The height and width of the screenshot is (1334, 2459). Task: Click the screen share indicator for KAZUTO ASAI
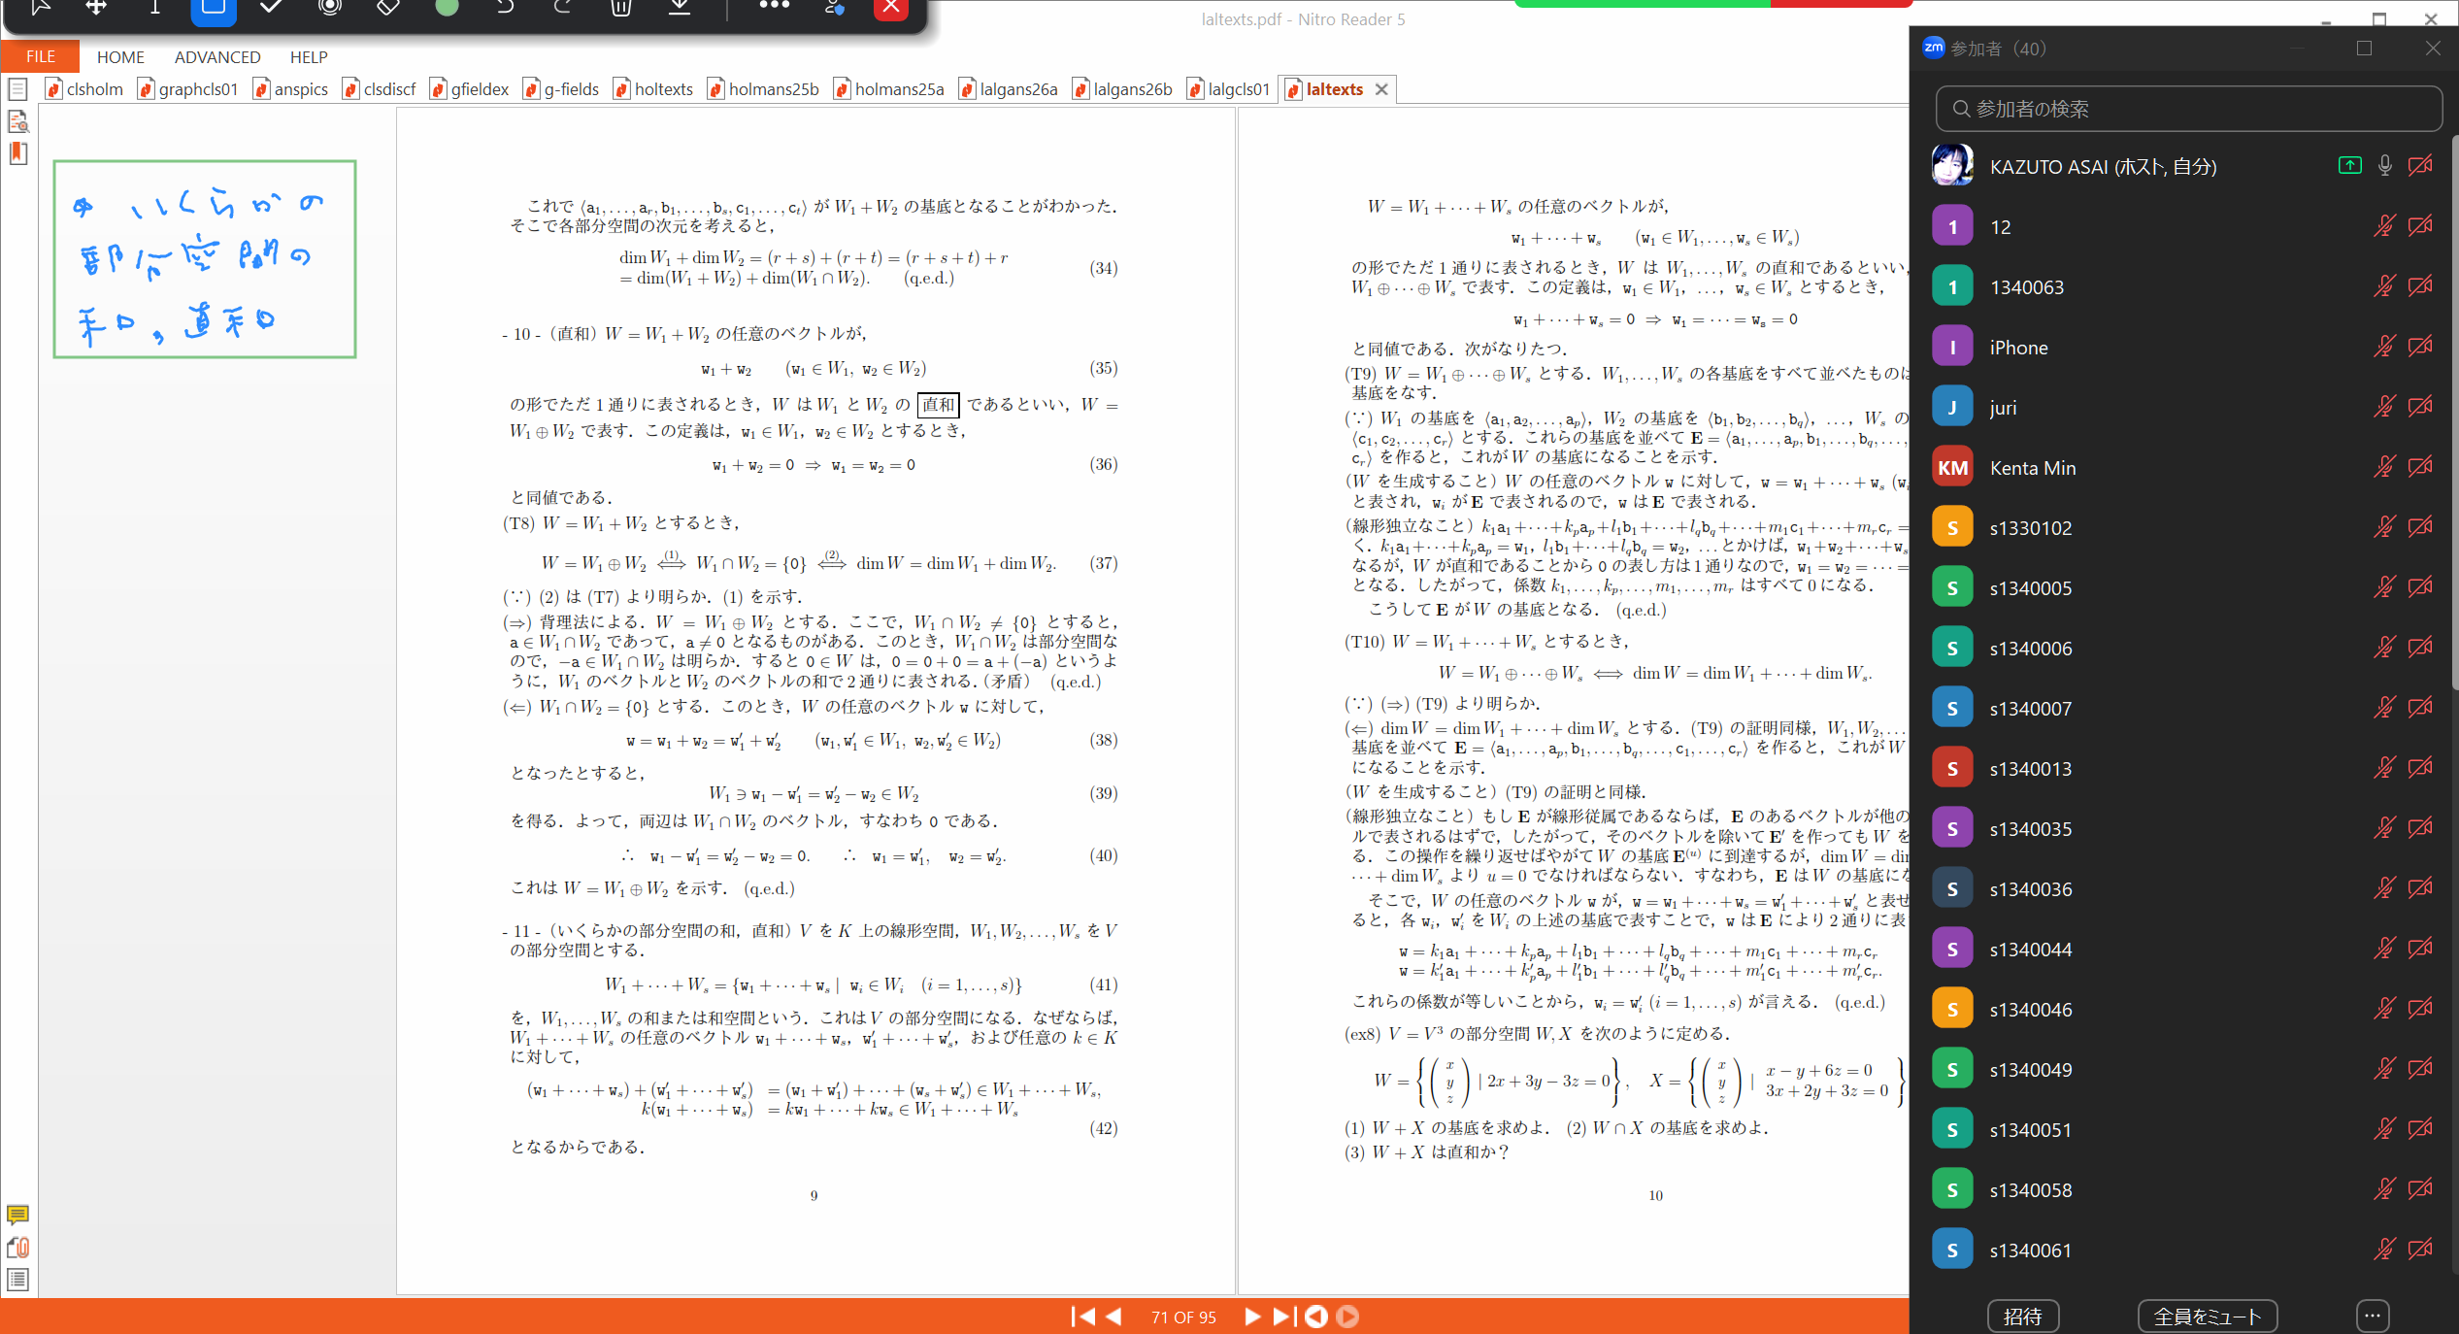click(x=2349, y=166)
